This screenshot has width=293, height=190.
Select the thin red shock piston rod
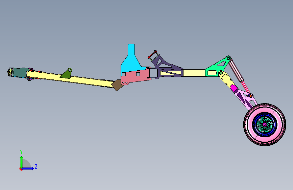pos(246,87)
